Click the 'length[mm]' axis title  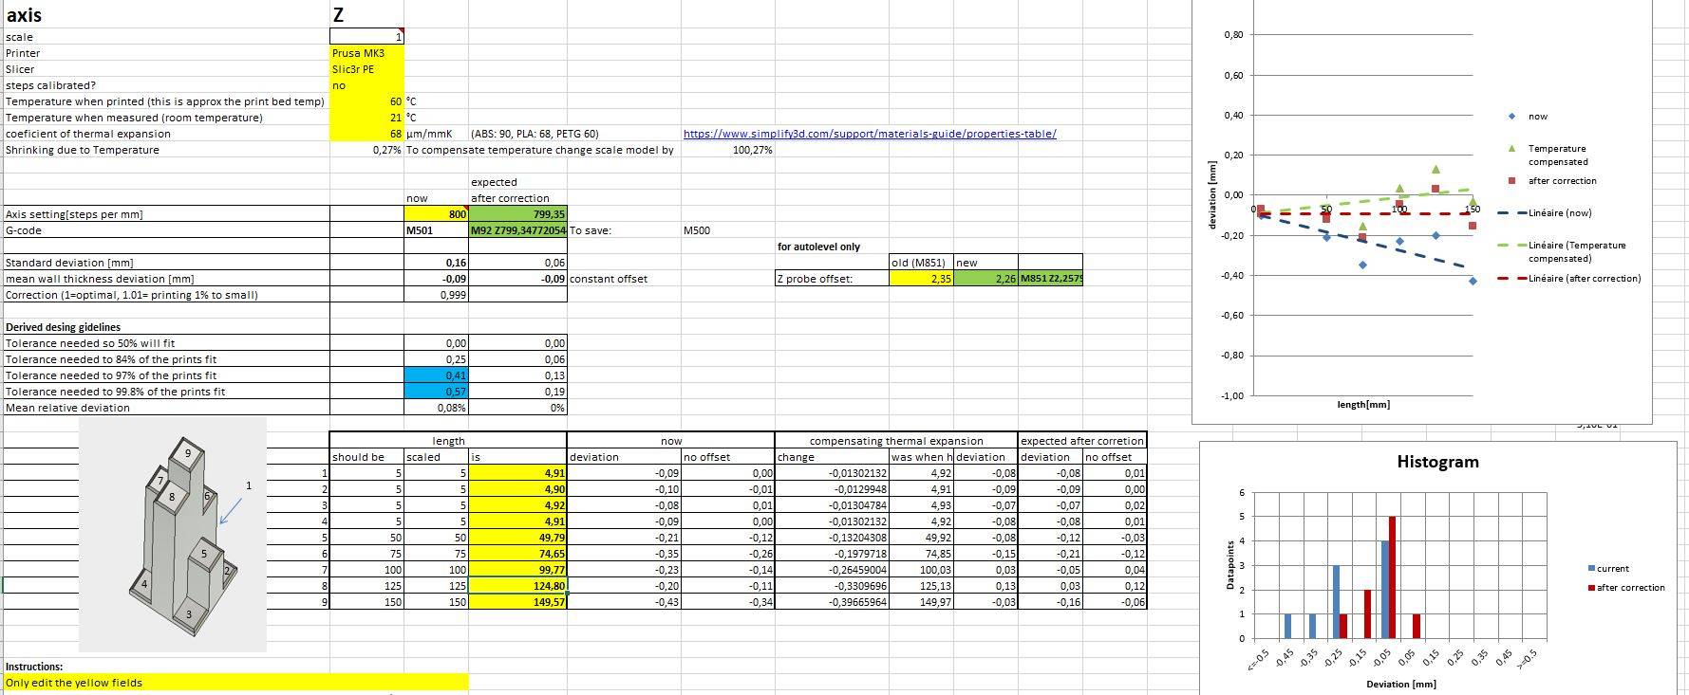point(1363,405)
